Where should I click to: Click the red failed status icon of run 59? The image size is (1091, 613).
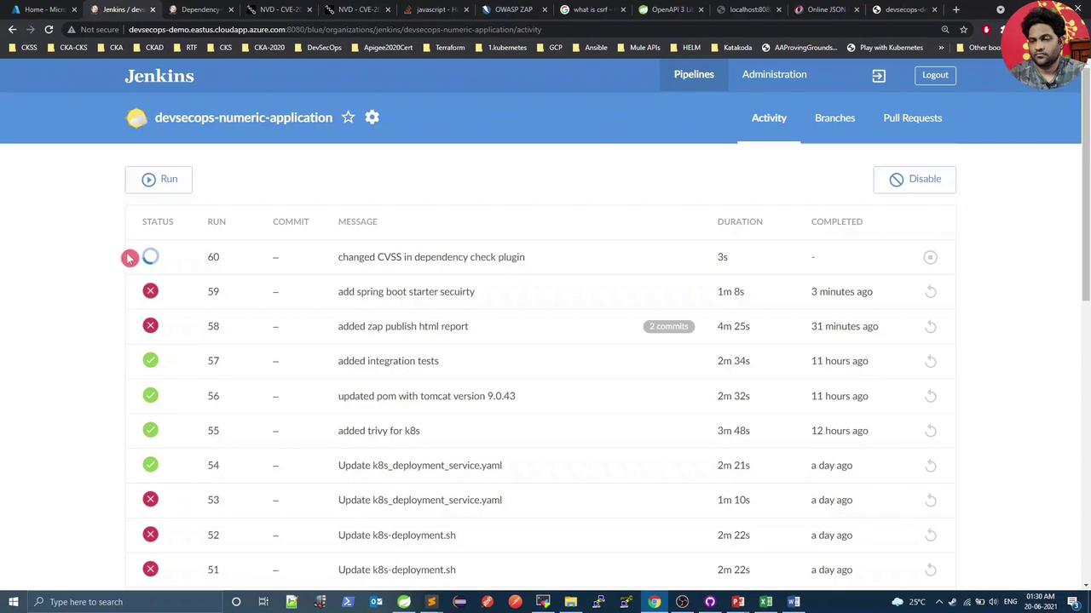(150, 291)
